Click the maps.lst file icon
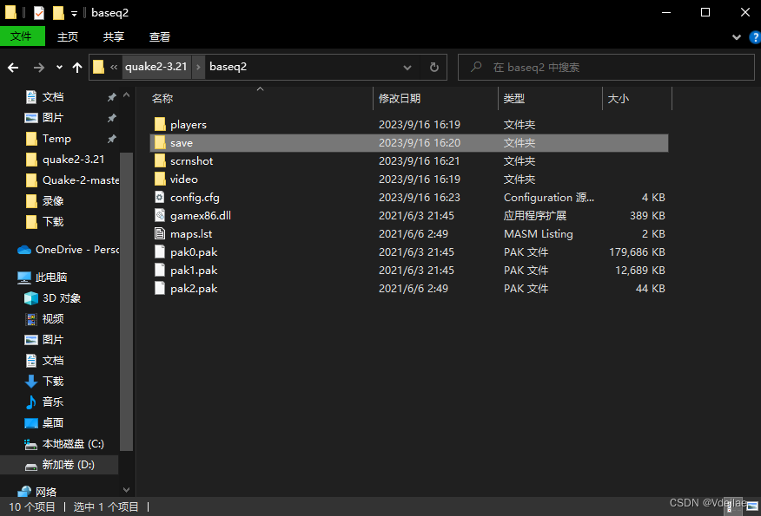Screen dimensions: 761x516 tap(160, 233)
